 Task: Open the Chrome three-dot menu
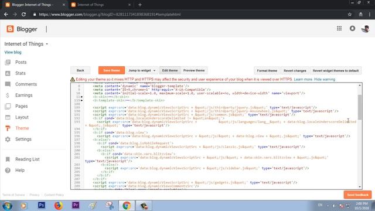pyautogui.click(x=370, y=14)
